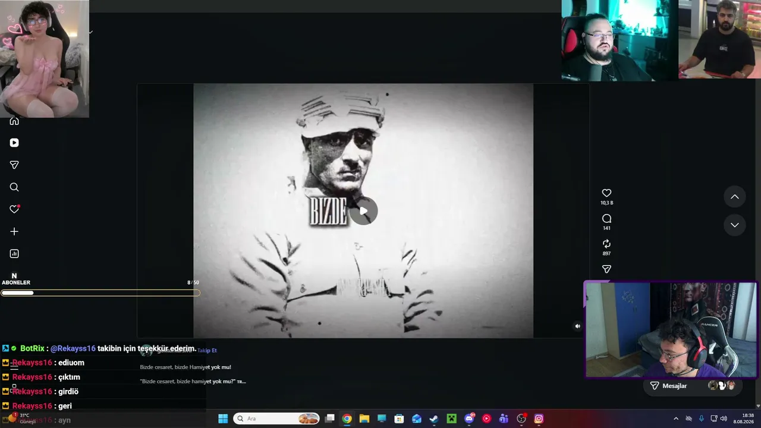Open Steam from the taskbar

pyautogui.click(x=434, y=418)
